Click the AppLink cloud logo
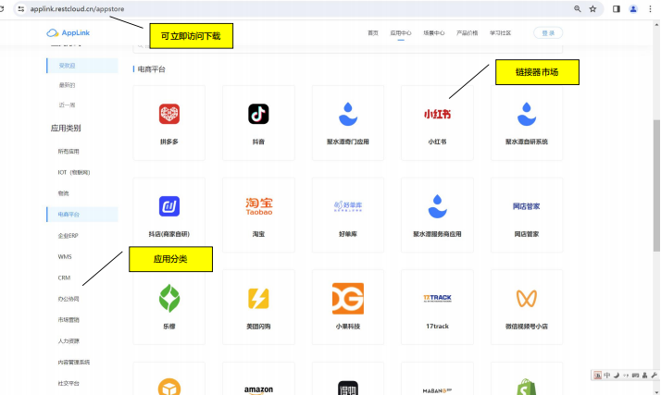The height and width of the screenshot is (395, 661). pyautogui.click(x=68, y=33)
